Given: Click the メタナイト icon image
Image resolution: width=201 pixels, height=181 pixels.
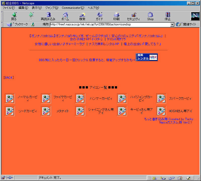Looking at the screenshot, I should coord(46,111).
